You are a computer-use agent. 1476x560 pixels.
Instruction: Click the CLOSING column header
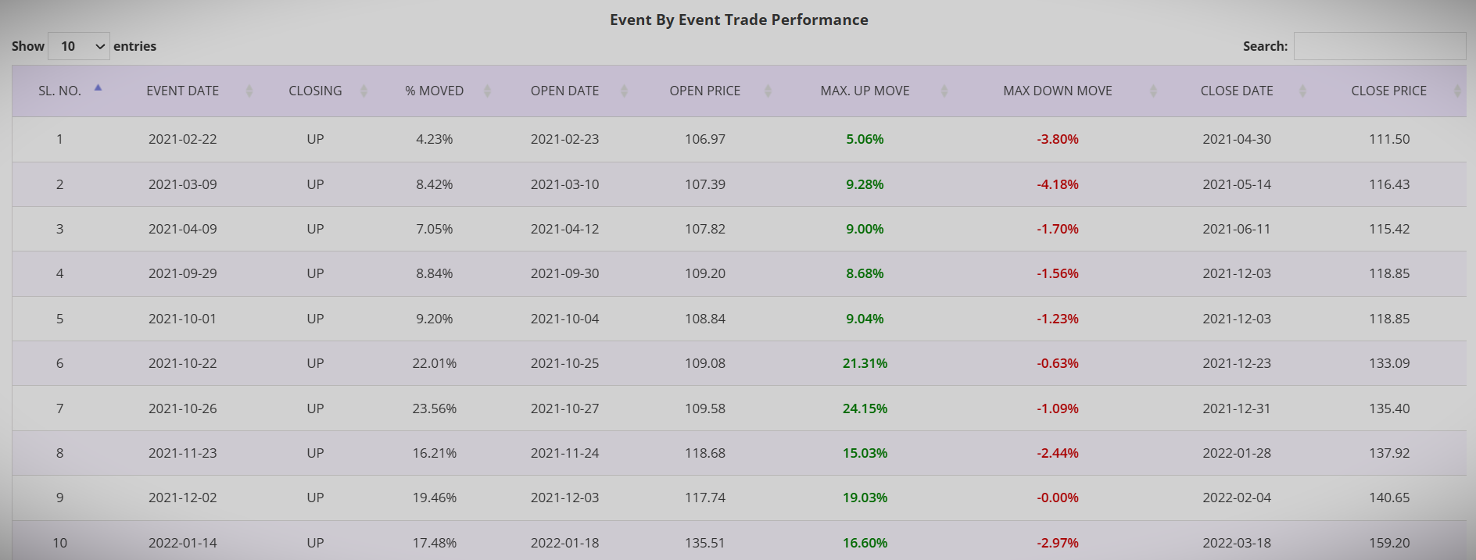click(x=314, y=90)
